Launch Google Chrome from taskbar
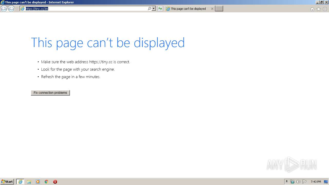The image size is (329, 185). pyautogui.click(x=47, y=182)
